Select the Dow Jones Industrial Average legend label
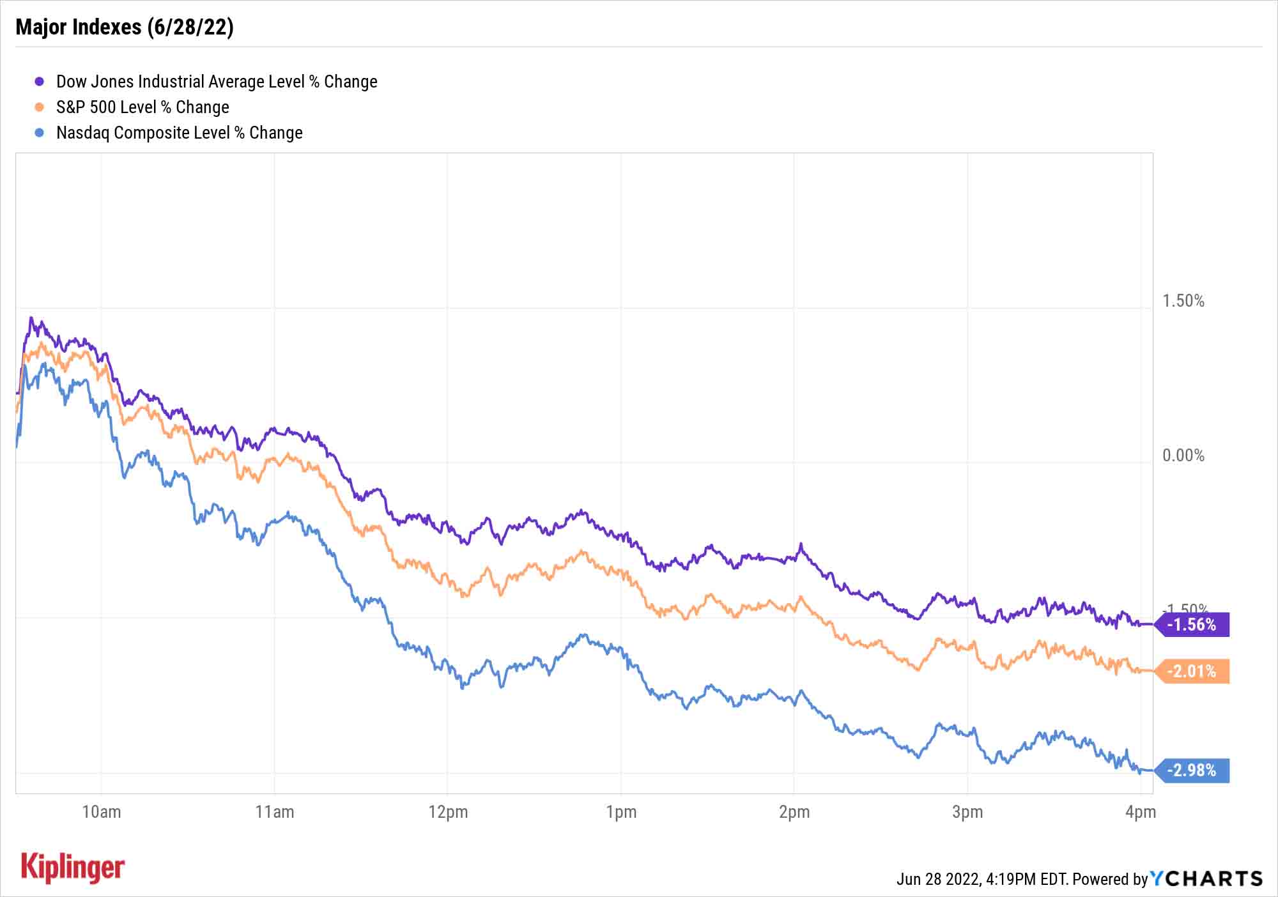This screenshot has width=1278, height=897. [217, 82]
